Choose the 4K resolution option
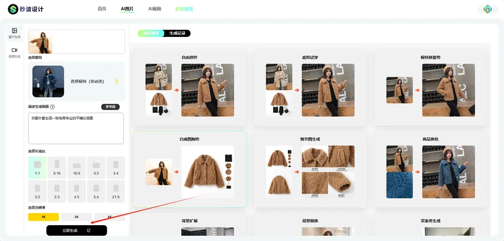 110,217
